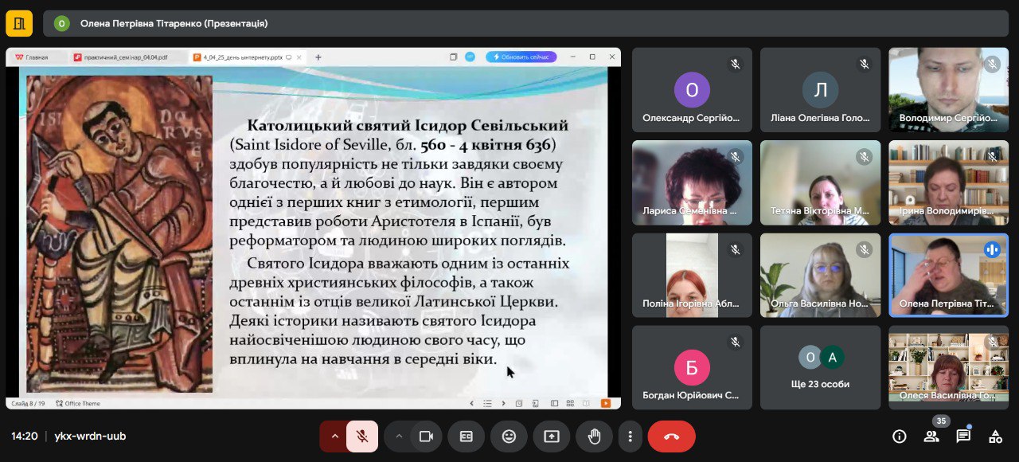Leave the call with the red button
Viewport: 1019px width, 462px height.
pos(671,437)
